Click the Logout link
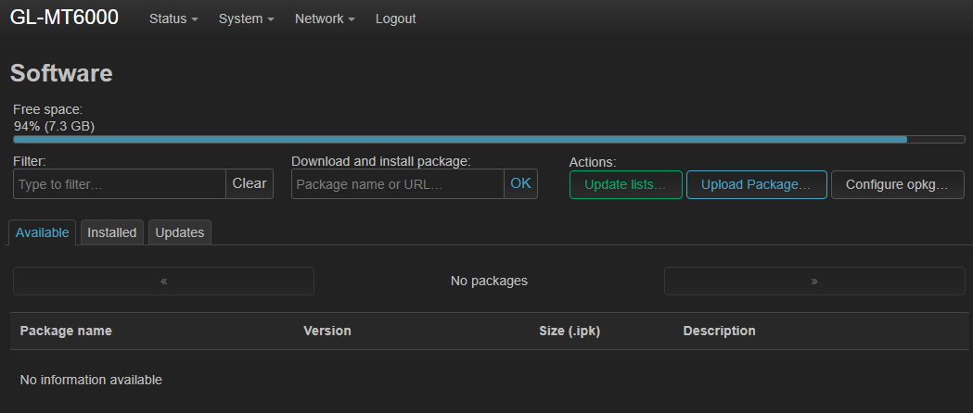This screenshot has height=413, width=973. (x=395, y=19)
